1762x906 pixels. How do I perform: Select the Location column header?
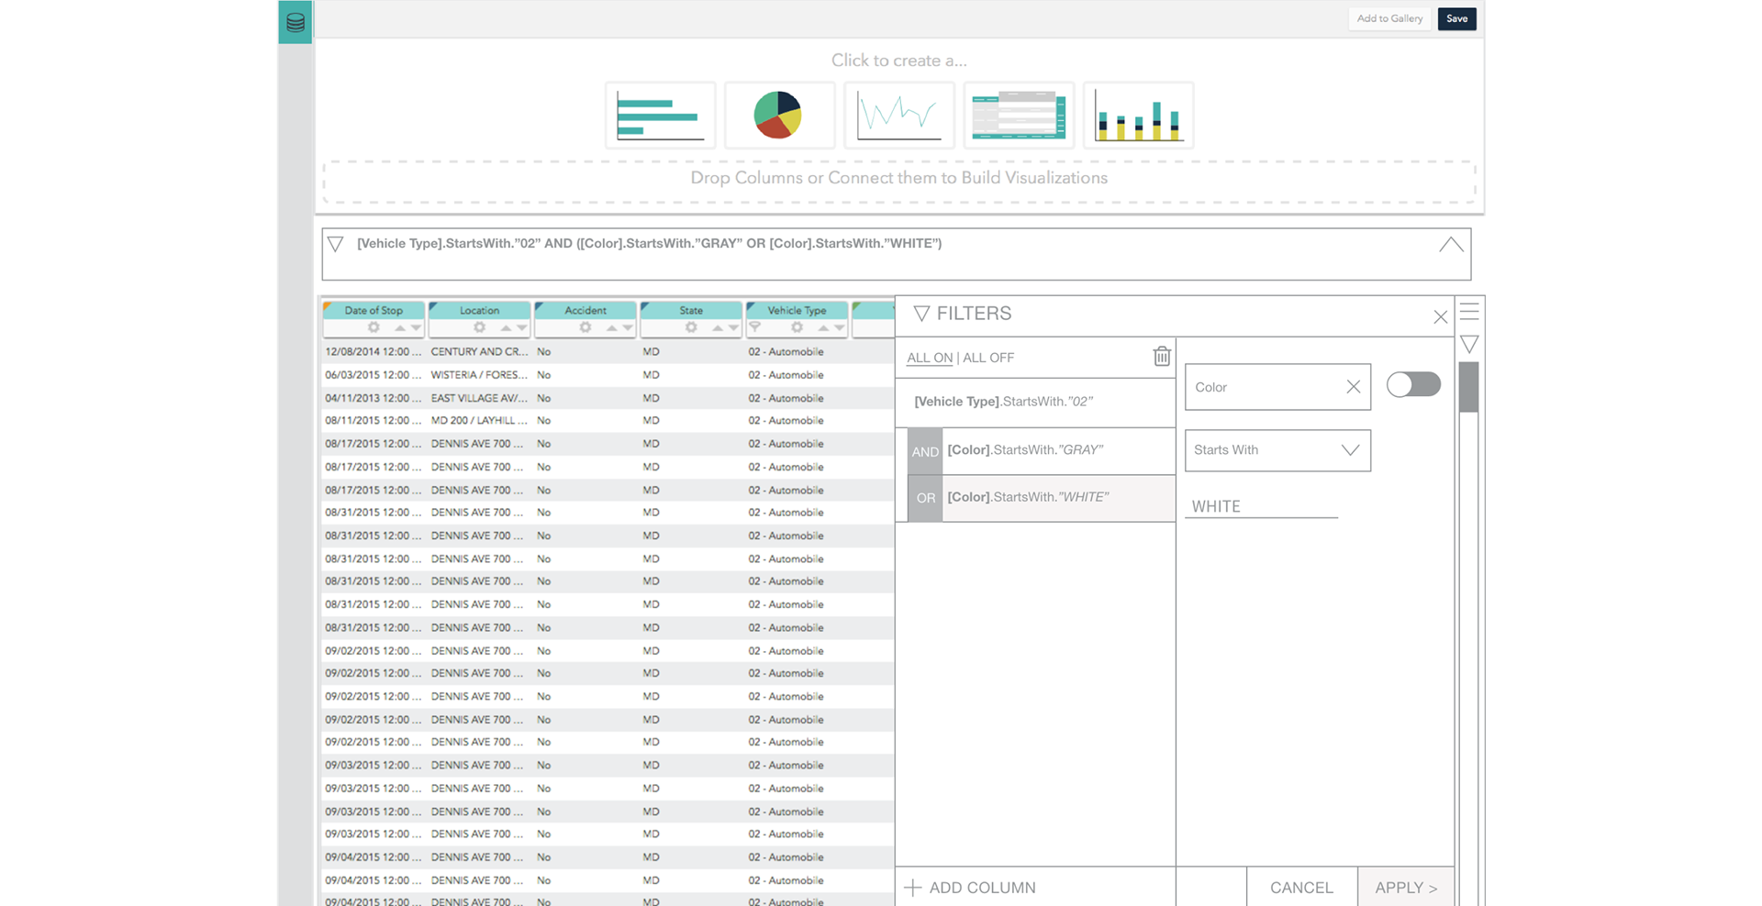[x=479, y=310]
